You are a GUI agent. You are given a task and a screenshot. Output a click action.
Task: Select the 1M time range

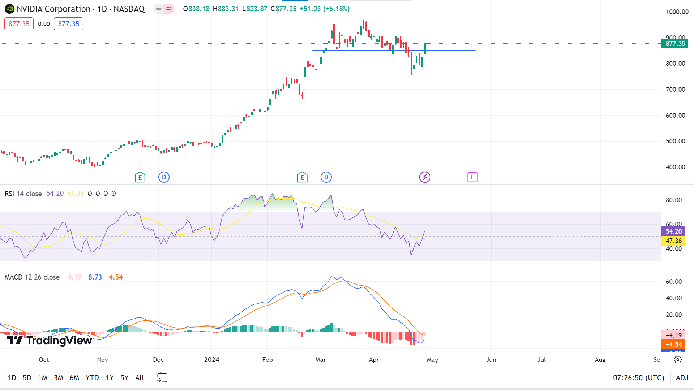click(x=43, y=378)
